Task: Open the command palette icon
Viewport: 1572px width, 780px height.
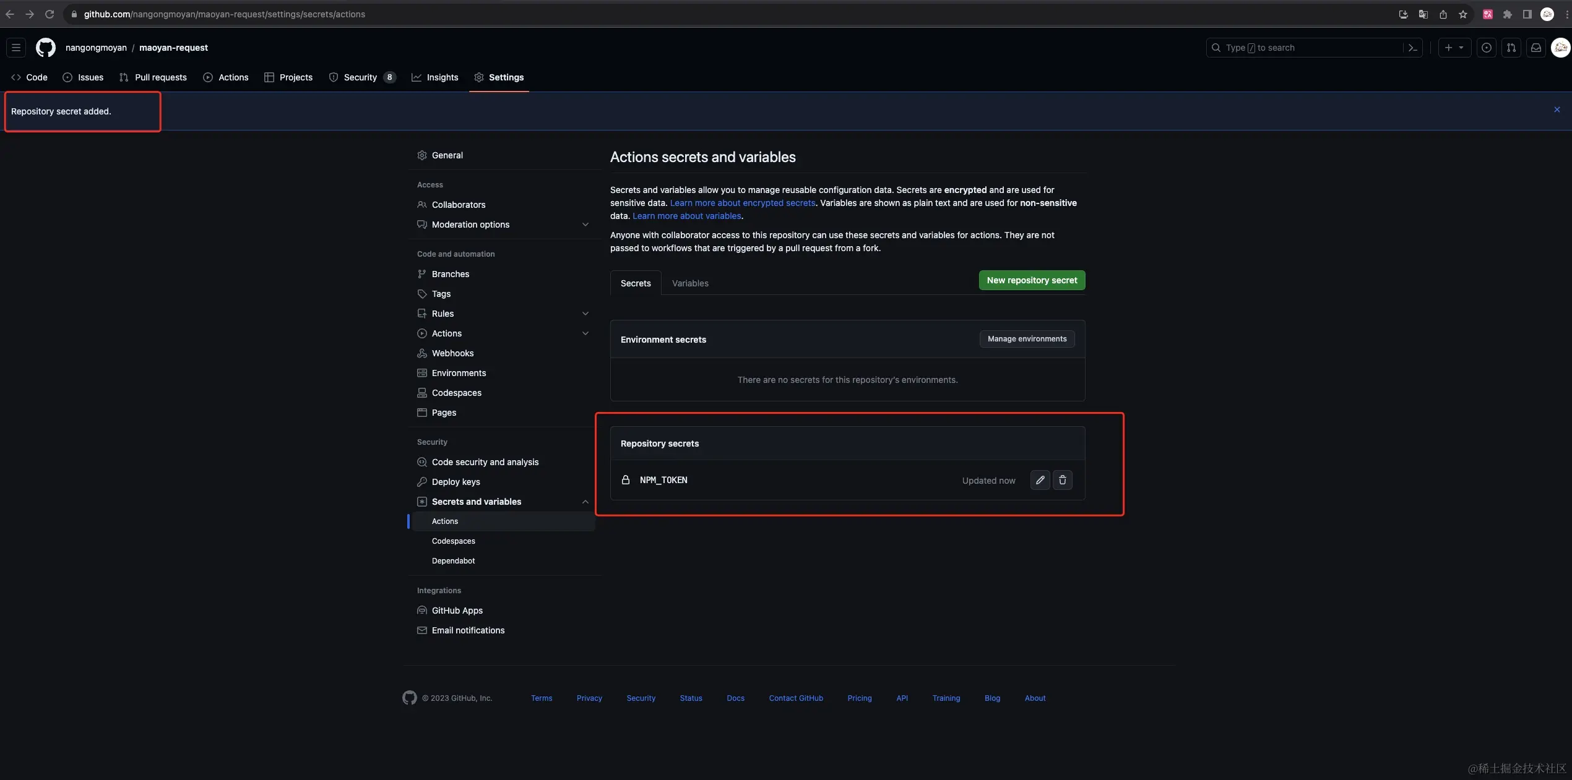Action: click(x=1412, y=48)
